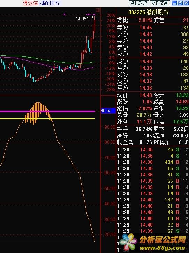The height and width of the screenshot is (253, 189).
Task: Click the 外盘 value 11.1万
Action: coord(144,122)
